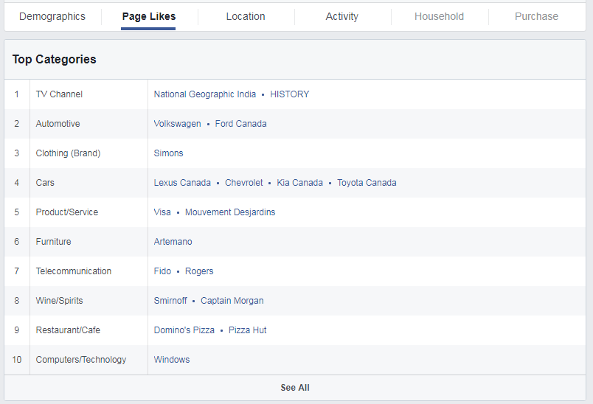This screenshot has height=404, width=593.
Task: Select the Restaurant/Cafe category cell
Action: [89, 330]
